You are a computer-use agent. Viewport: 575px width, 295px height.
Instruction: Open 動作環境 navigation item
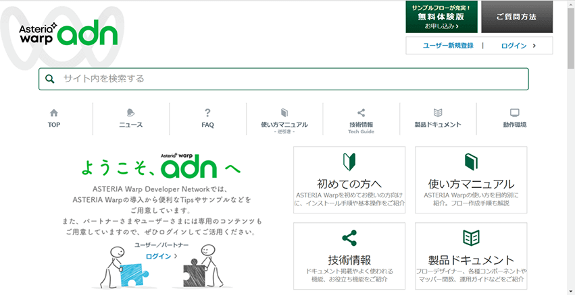click(x=515, y=119)
